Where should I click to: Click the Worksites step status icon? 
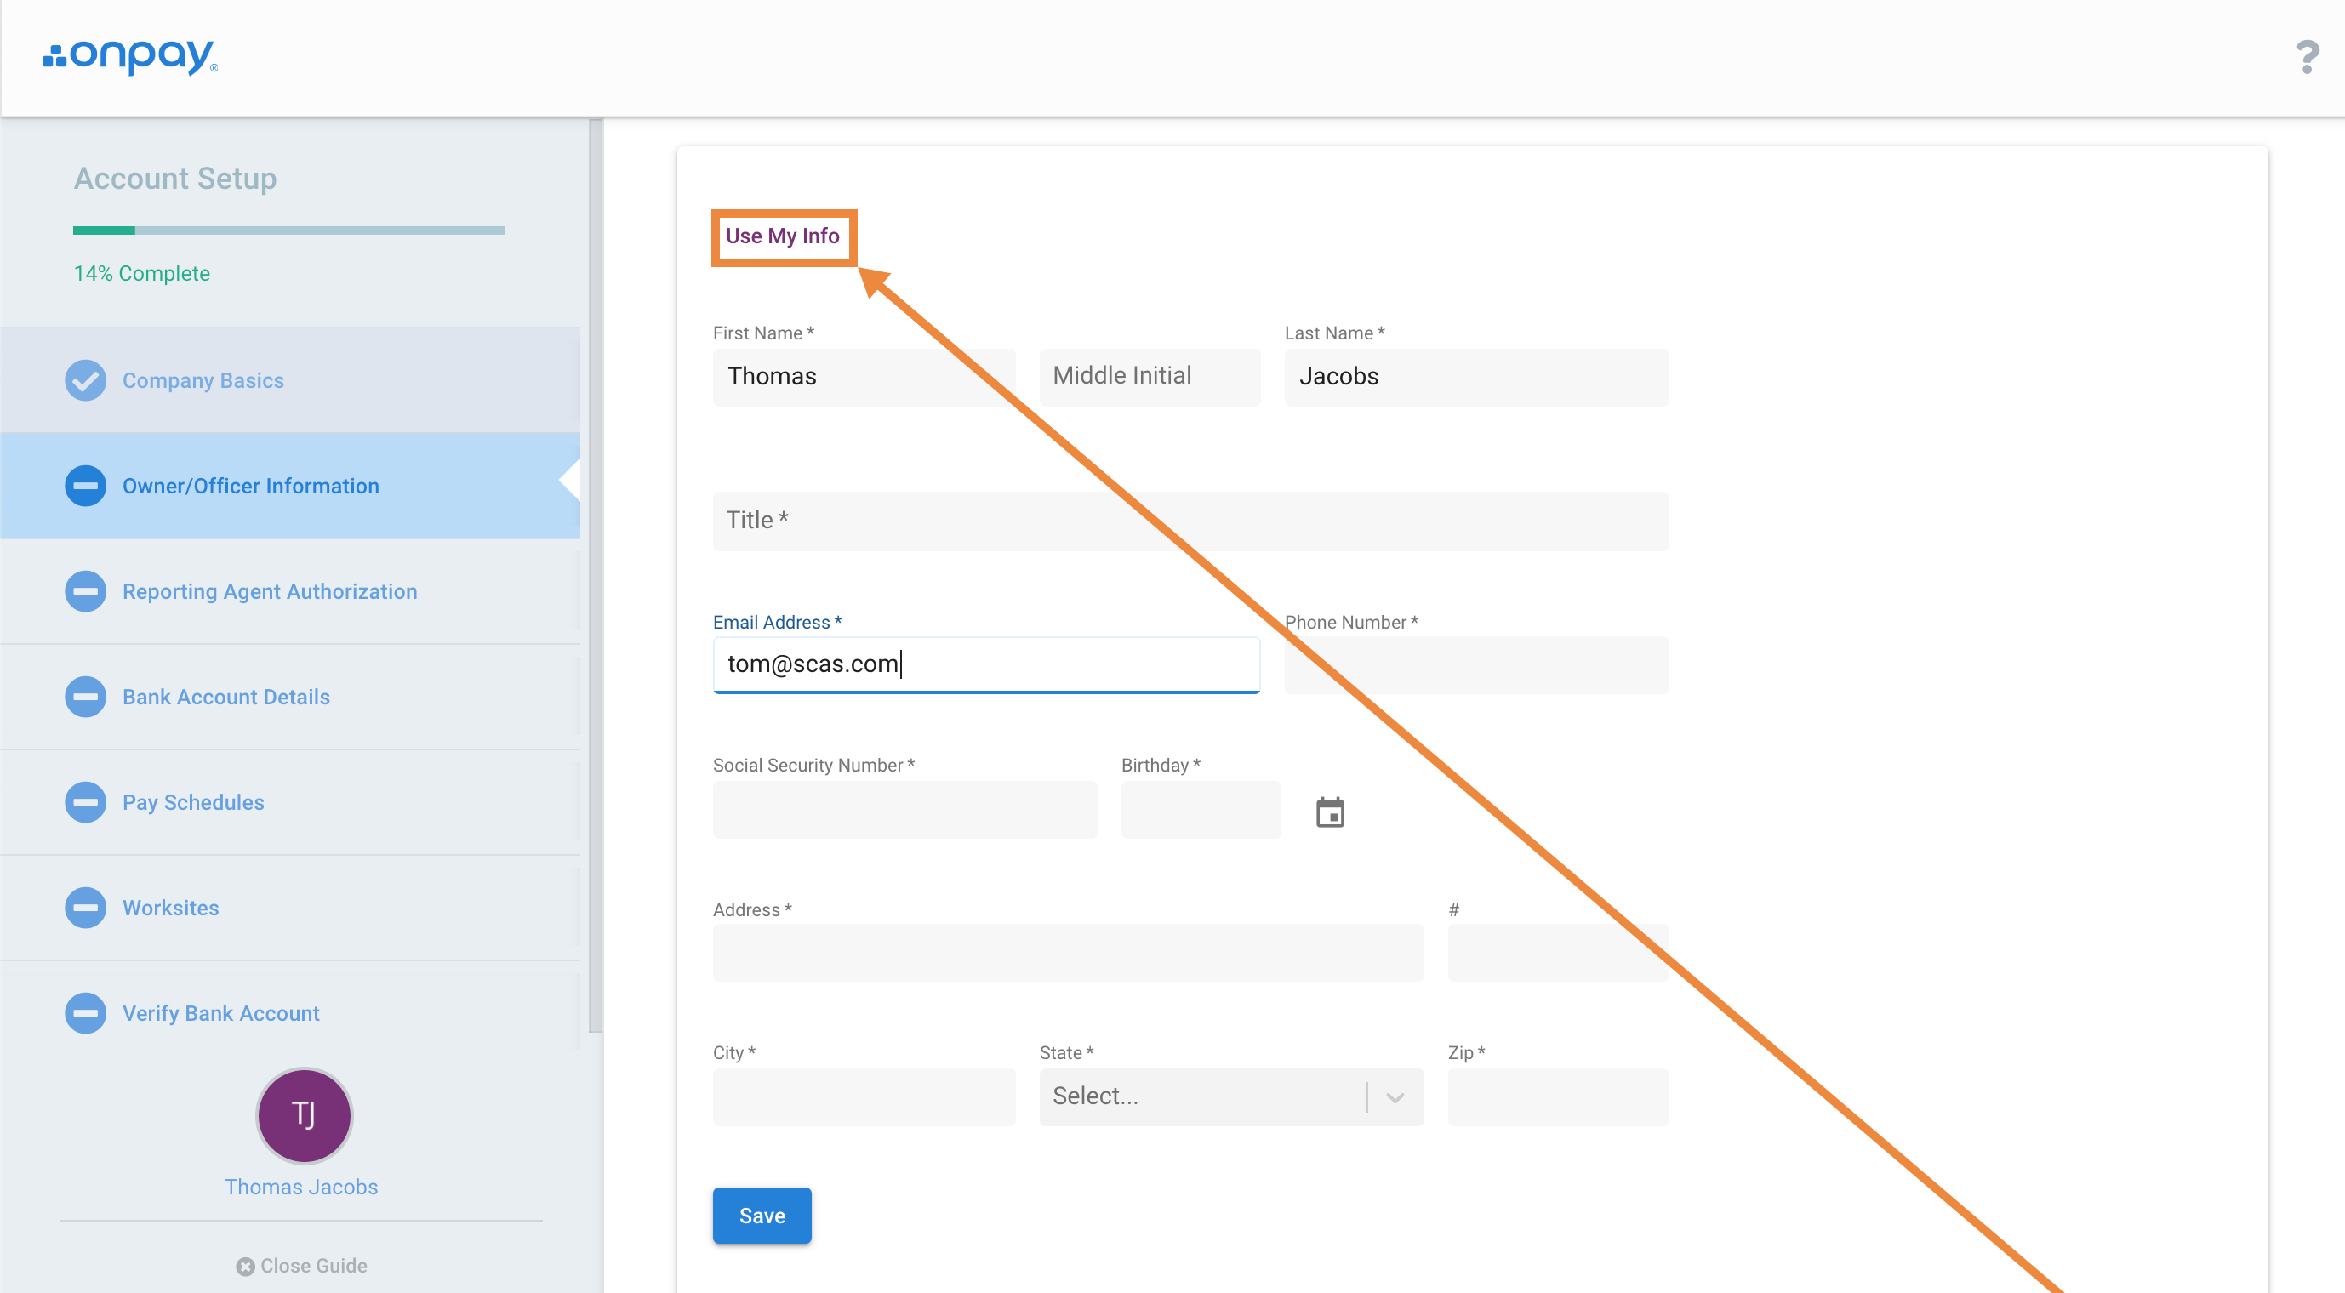click(86, 909)
